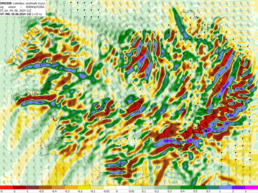Select the 'og vindur í 850hPa/FL050.' line

click(x=22, y=7)
